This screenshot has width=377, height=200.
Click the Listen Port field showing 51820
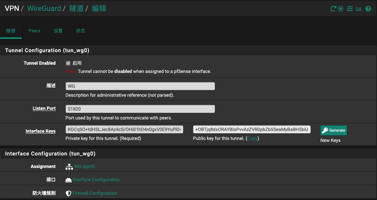pyautogui.click(x=140, y=109)
